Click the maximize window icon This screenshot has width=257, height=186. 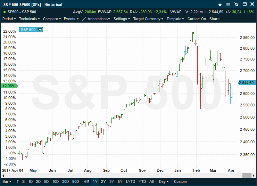(x=244, y=4)
